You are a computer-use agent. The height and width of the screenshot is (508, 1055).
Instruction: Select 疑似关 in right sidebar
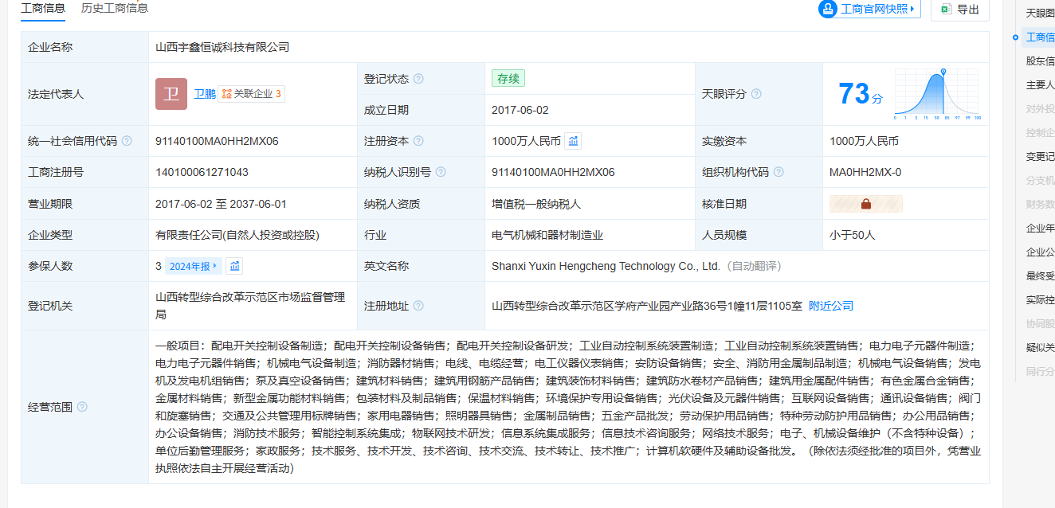pyautogui.click(x=1040, y=347)
